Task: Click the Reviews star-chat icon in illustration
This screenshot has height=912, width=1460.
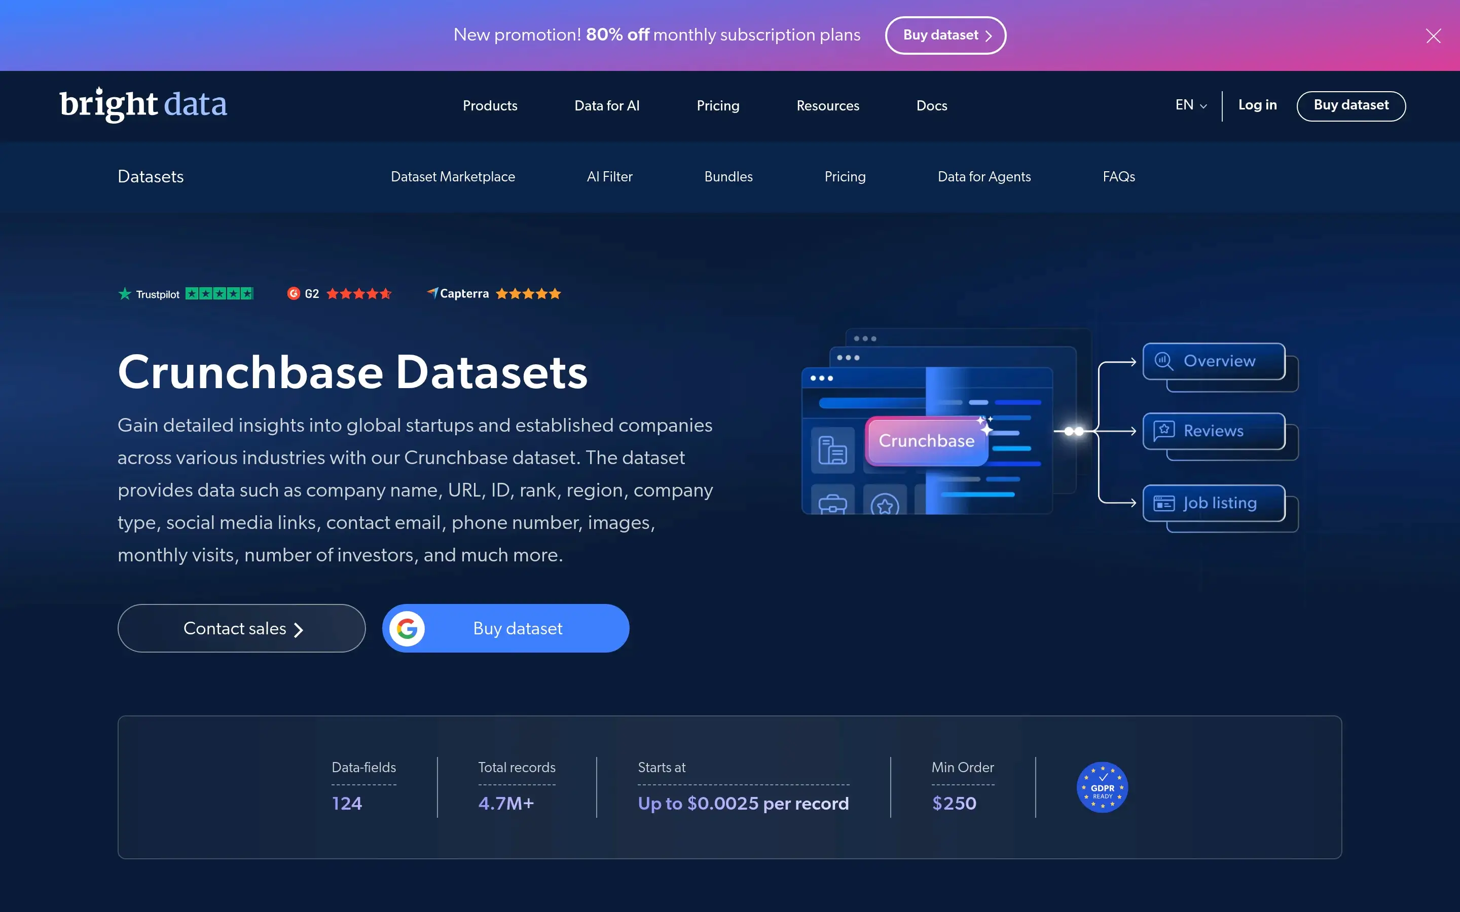Action: click(x=1164, y=431)
